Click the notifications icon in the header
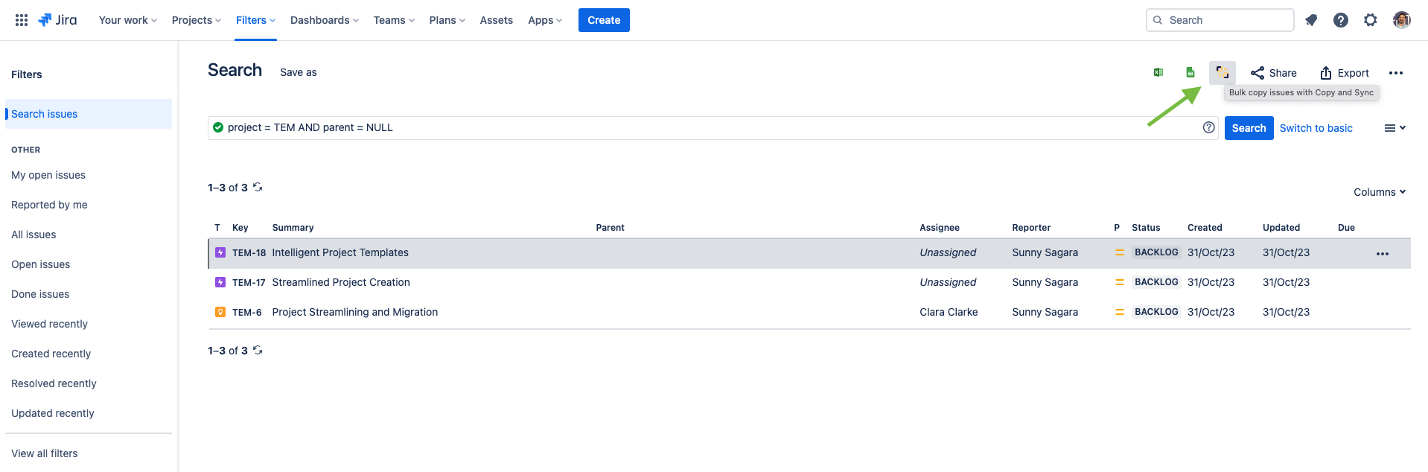 (x=1311, y=20)
